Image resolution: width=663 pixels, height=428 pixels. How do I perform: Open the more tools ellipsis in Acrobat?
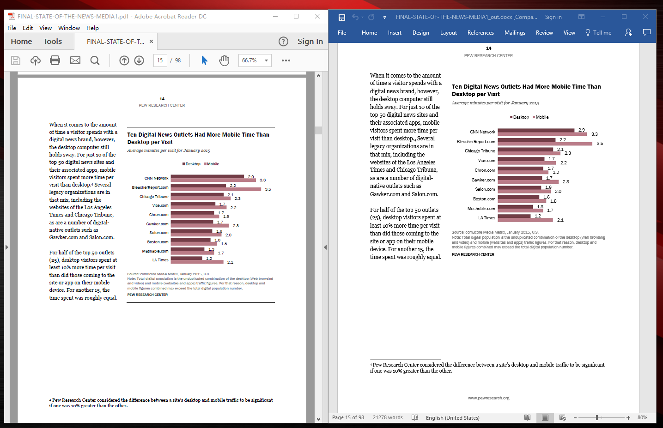pos(286,60)
